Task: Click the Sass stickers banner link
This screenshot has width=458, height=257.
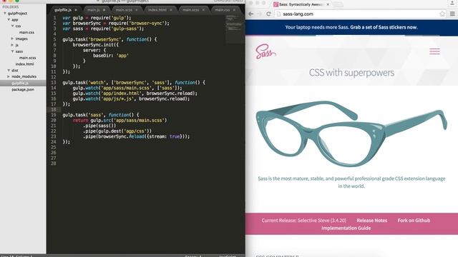Action: click(384, 27)
